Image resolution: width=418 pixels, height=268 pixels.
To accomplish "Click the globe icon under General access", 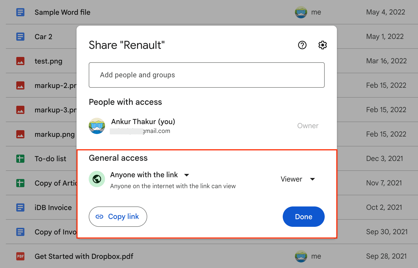I will (97, 179).
